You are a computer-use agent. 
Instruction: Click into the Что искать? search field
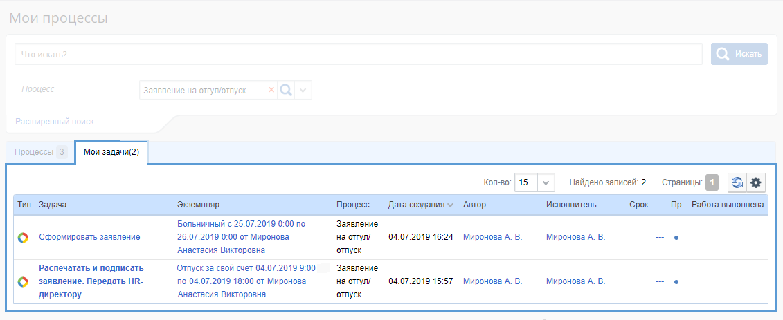359,54
